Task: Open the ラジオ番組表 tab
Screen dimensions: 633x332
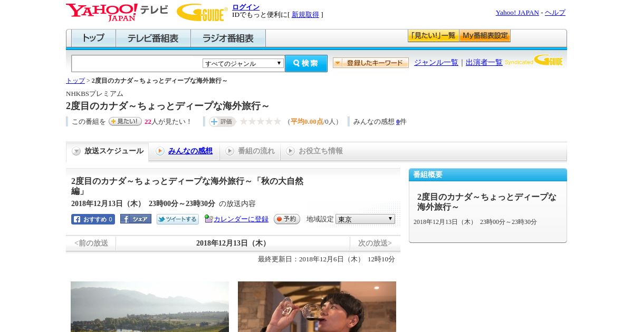Action: [x=228, y=38]
